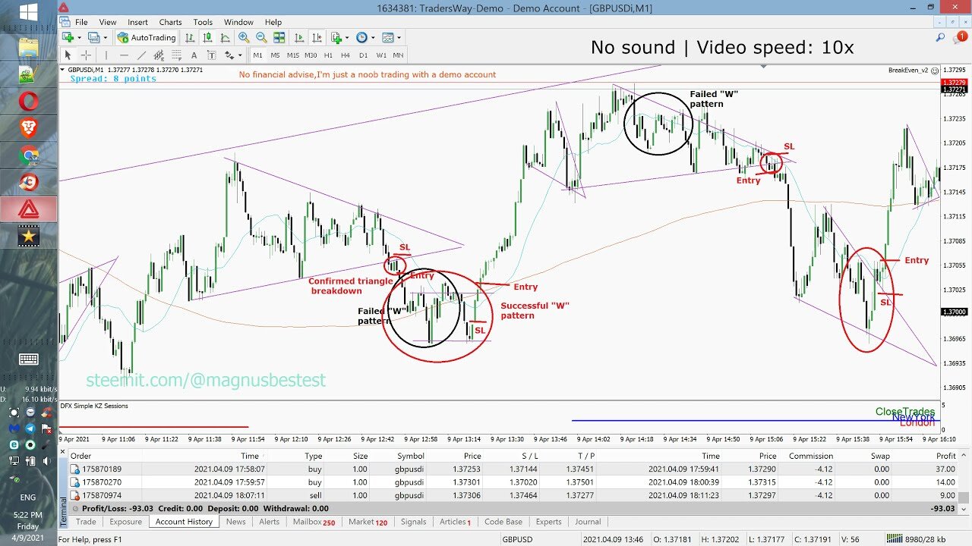
Task: Open the Experts terminal tab
Action: click(x=548, y=522)
